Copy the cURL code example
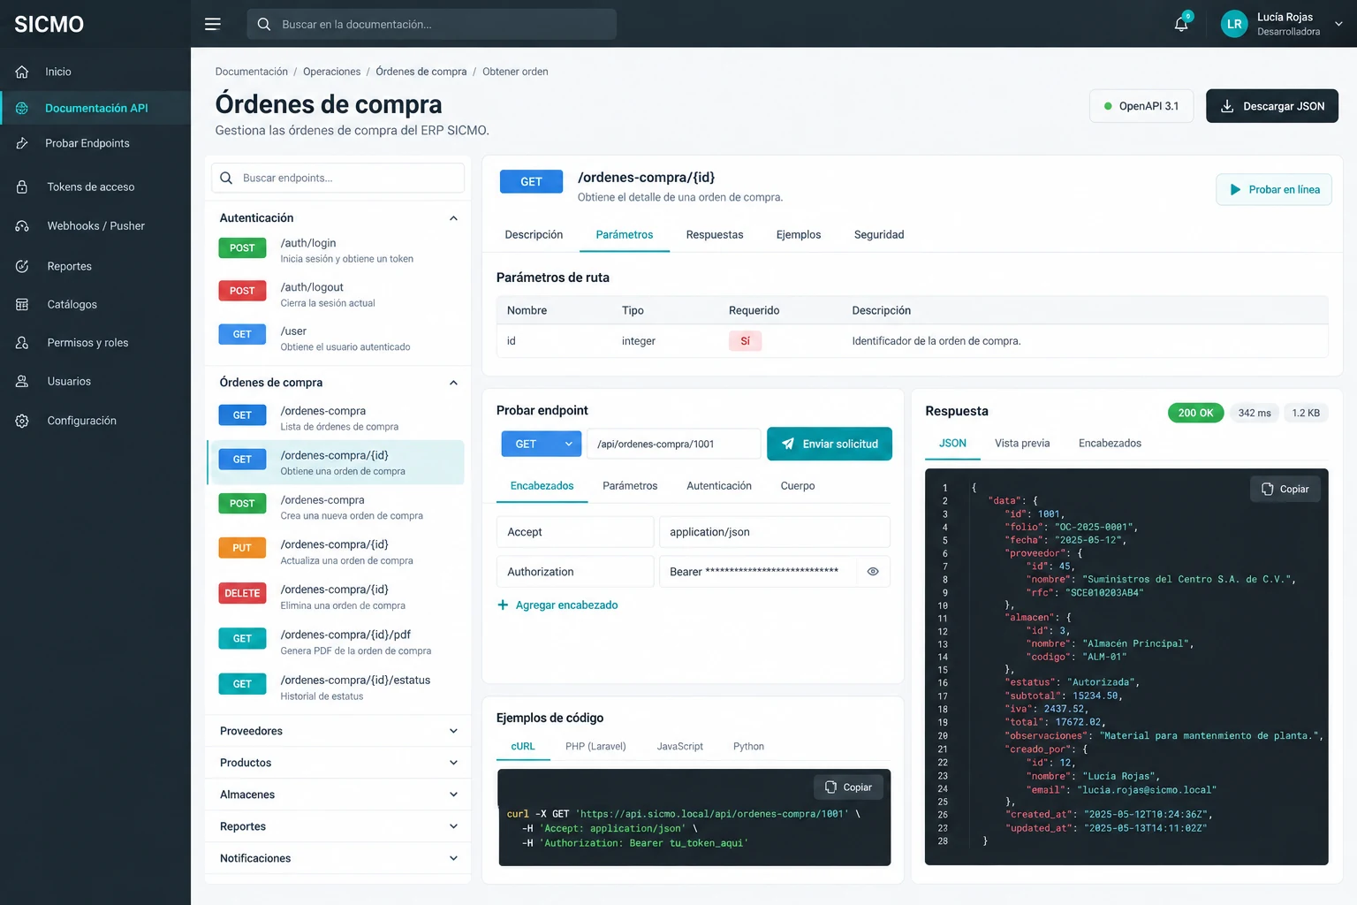 click(x=848, y=787)
